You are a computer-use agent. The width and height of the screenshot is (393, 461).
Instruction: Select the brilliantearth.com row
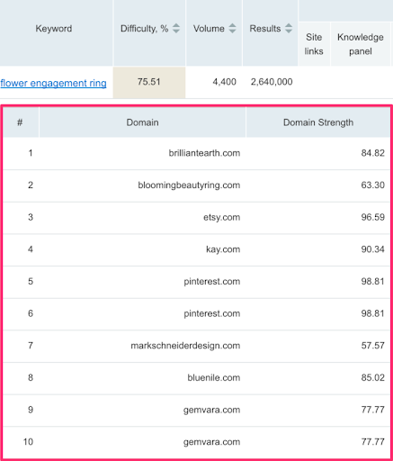[197, 153]
